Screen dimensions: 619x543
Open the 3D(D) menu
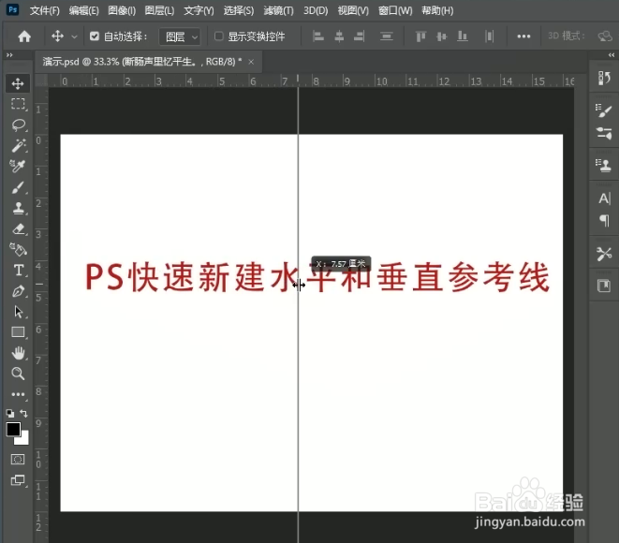point(316,10)
